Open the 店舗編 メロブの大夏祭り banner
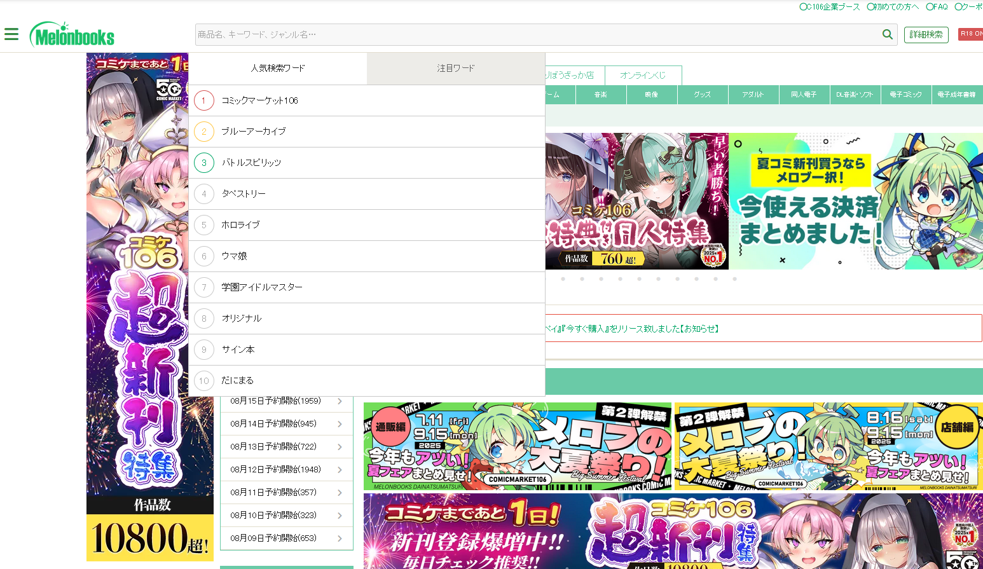This screenshot has height=569, width=983. [x=828, y=446]
